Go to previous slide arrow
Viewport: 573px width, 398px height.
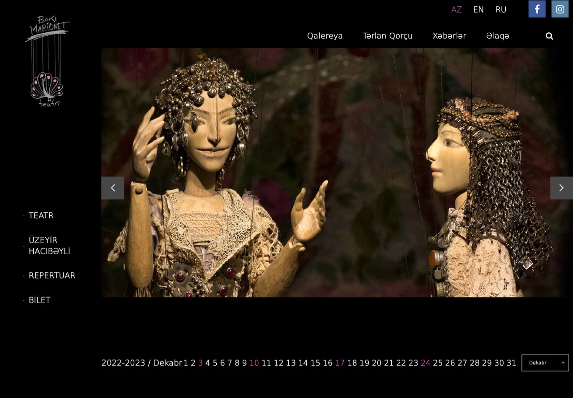(x=112, y=188)
